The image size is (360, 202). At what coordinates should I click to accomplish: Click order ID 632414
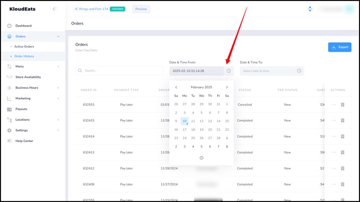(x=88, y=137)
